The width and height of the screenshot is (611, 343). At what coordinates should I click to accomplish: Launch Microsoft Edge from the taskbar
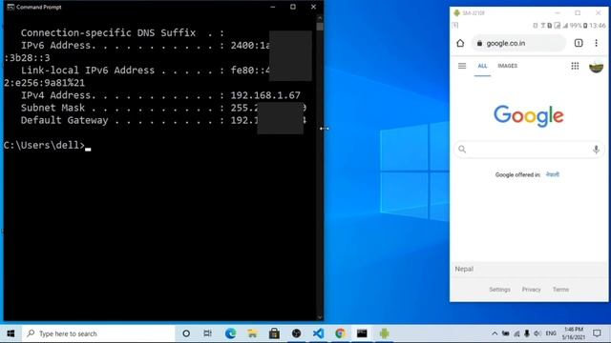point(230,333)
